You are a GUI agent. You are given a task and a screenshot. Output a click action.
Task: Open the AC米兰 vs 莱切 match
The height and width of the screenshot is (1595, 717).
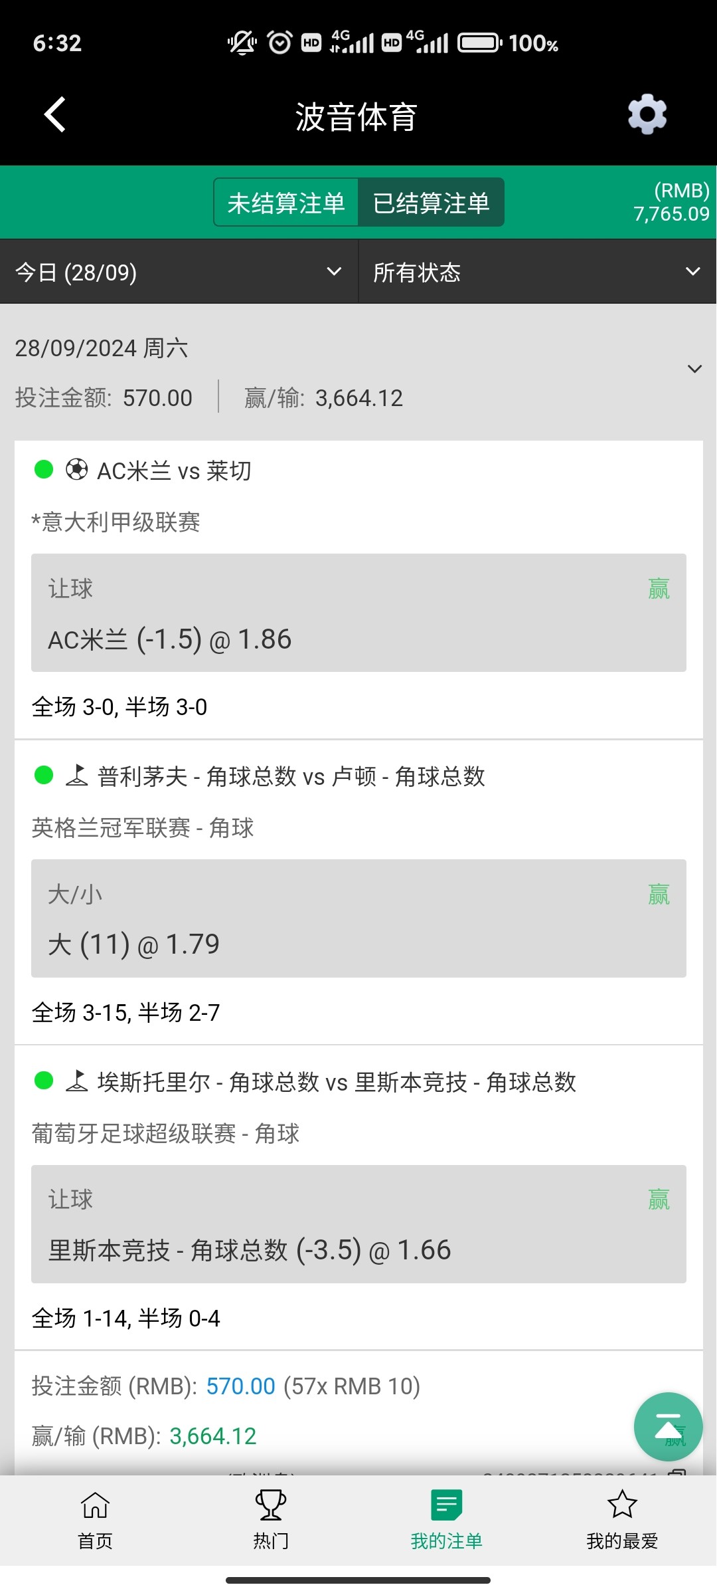coord(174,471)
